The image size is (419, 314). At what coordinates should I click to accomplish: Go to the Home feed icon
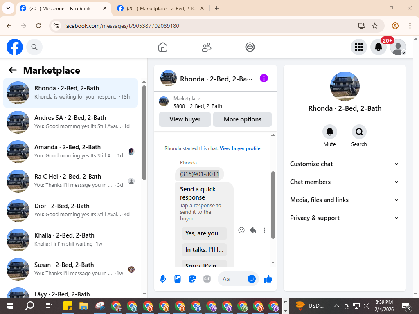coord(163,47)
